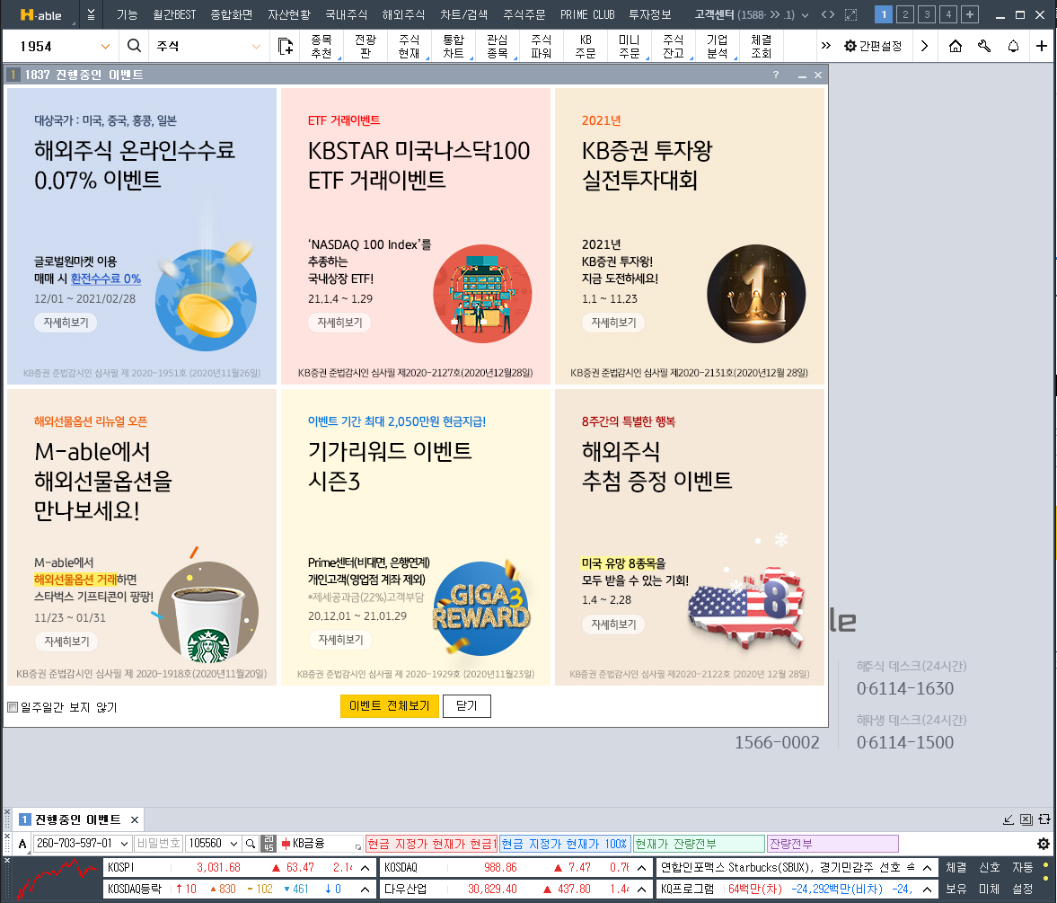
Task: Click the blue 현금 지정가 현재가 100% preset
Action: (x=565, y=844)
